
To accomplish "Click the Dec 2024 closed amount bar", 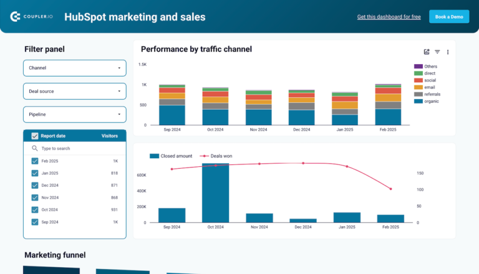I will [x=303, y=220].
